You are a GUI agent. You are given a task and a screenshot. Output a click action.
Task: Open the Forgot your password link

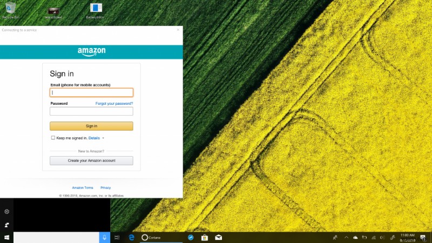pos(114,104)
